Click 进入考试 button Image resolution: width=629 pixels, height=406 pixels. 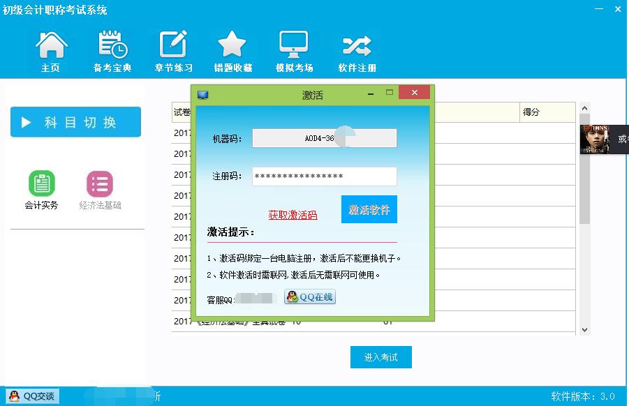point(380,357)
